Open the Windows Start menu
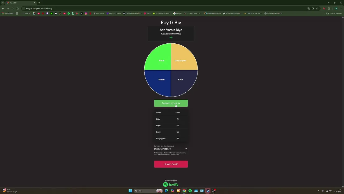The image size is (344, 194). click(x=130, y=191)
